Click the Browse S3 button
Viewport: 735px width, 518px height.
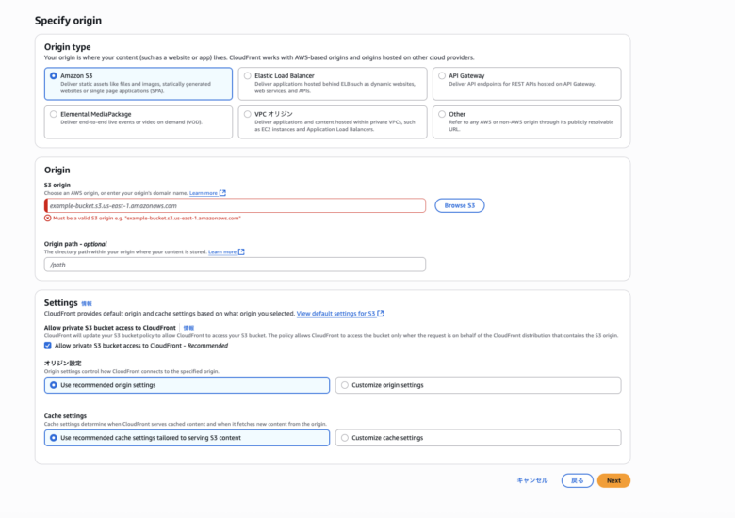click(460, 205)
